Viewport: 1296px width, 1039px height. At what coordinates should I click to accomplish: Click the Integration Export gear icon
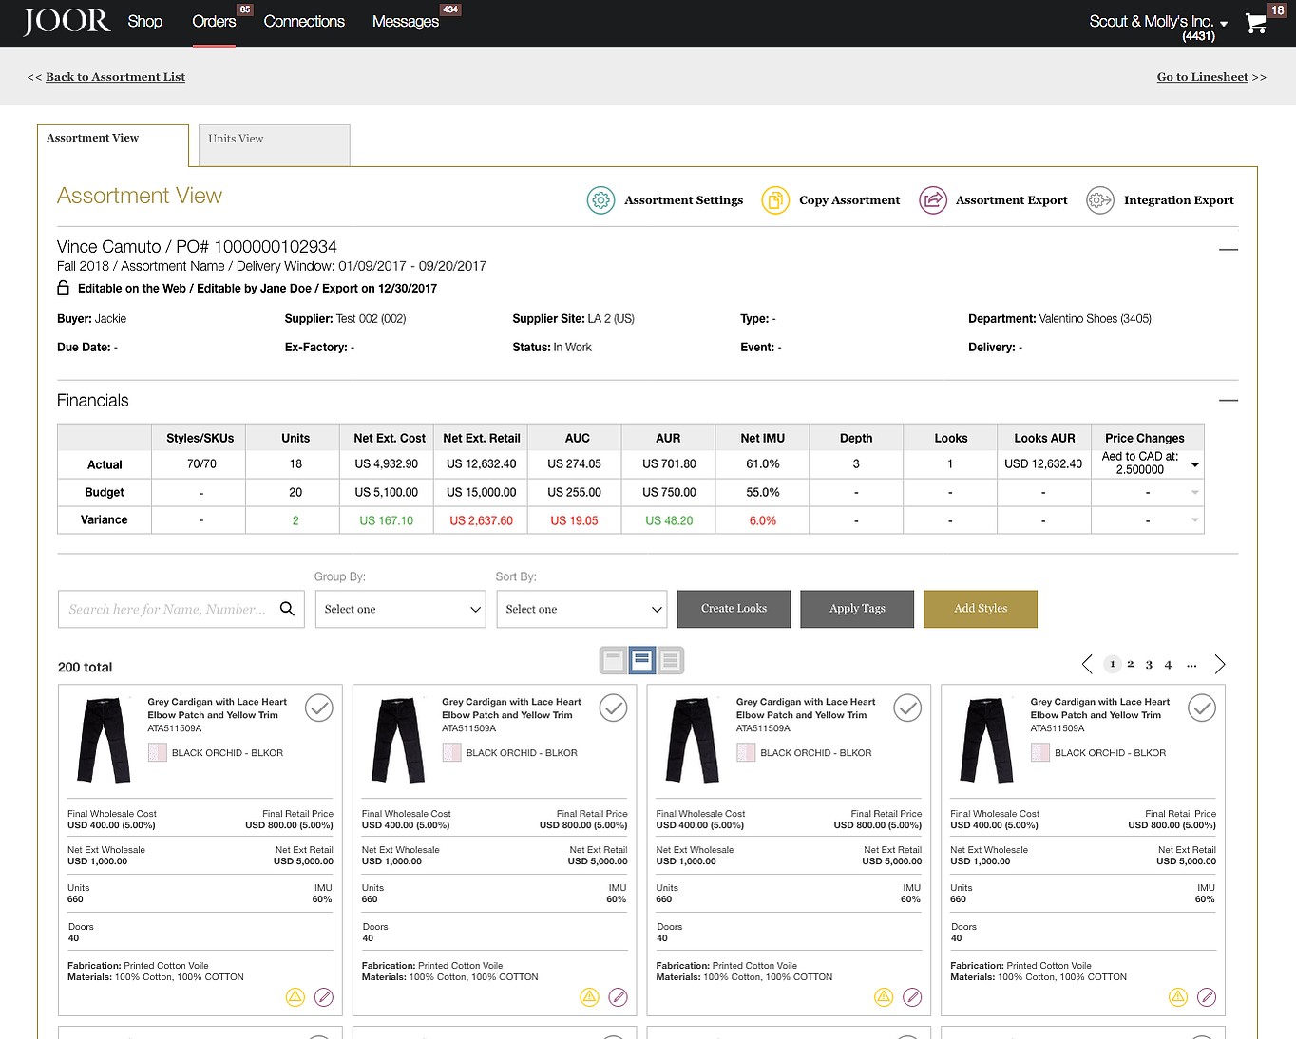tap(1100, 200)
